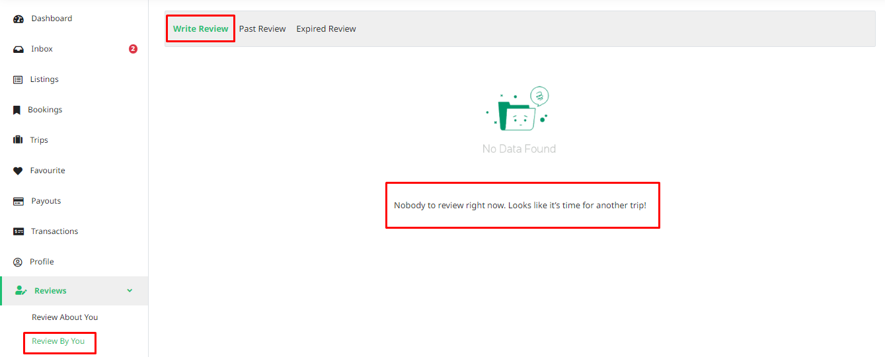Click the Favourite heart icon

tap(18, 171)
